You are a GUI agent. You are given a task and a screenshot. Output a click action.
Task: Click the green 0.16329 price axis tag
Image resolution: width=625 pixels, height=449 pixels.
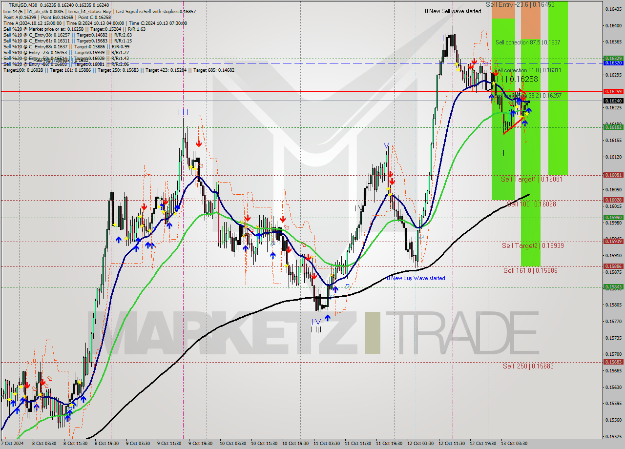click(613, 58)
